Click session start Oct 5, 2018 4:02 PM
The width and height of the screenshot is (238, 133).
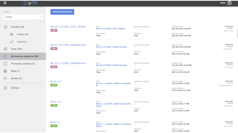181,124
